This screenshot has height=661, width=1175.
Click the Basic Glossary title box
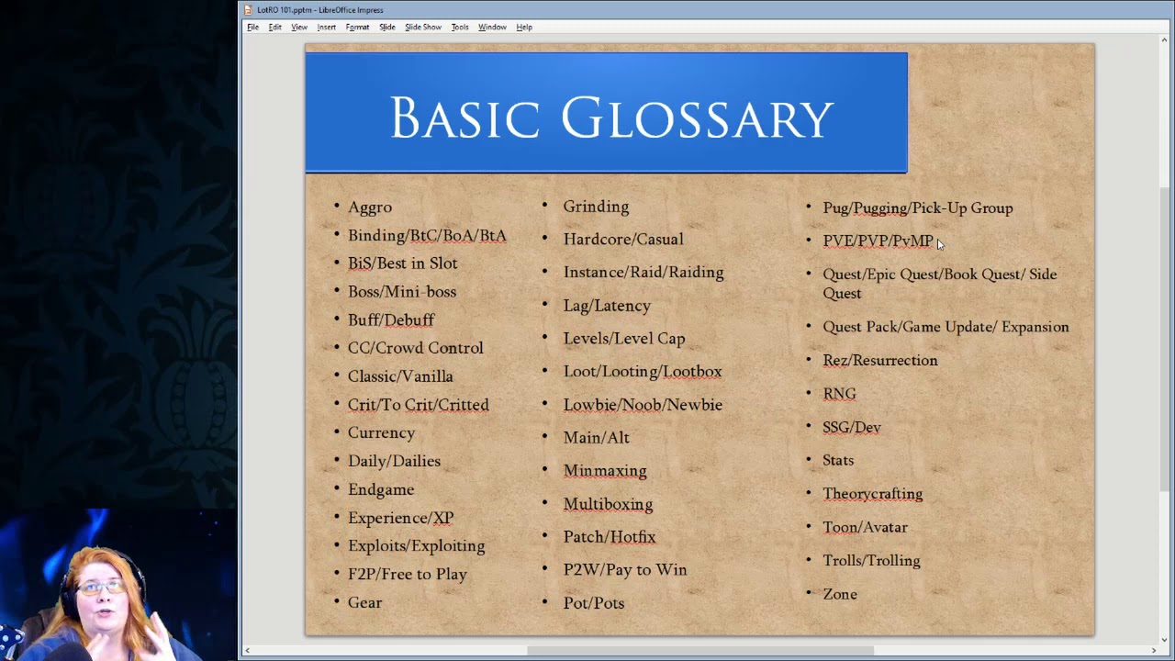pos(606,113)
